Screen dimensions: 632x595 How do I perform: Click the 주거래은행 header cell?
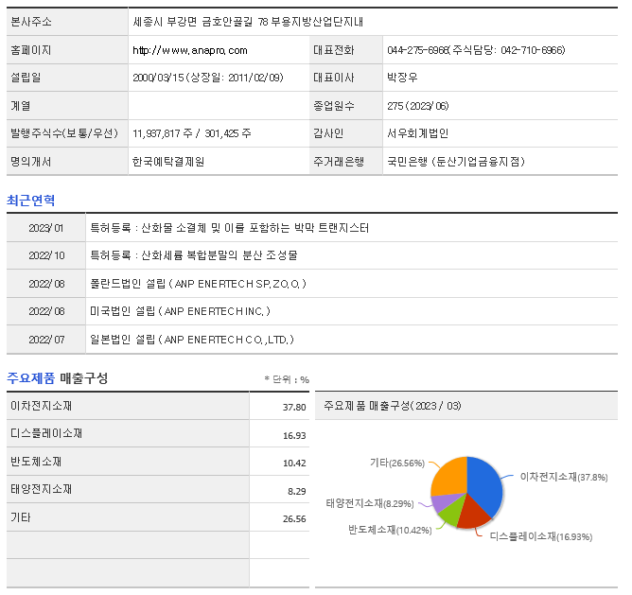[x=346, y=162]
